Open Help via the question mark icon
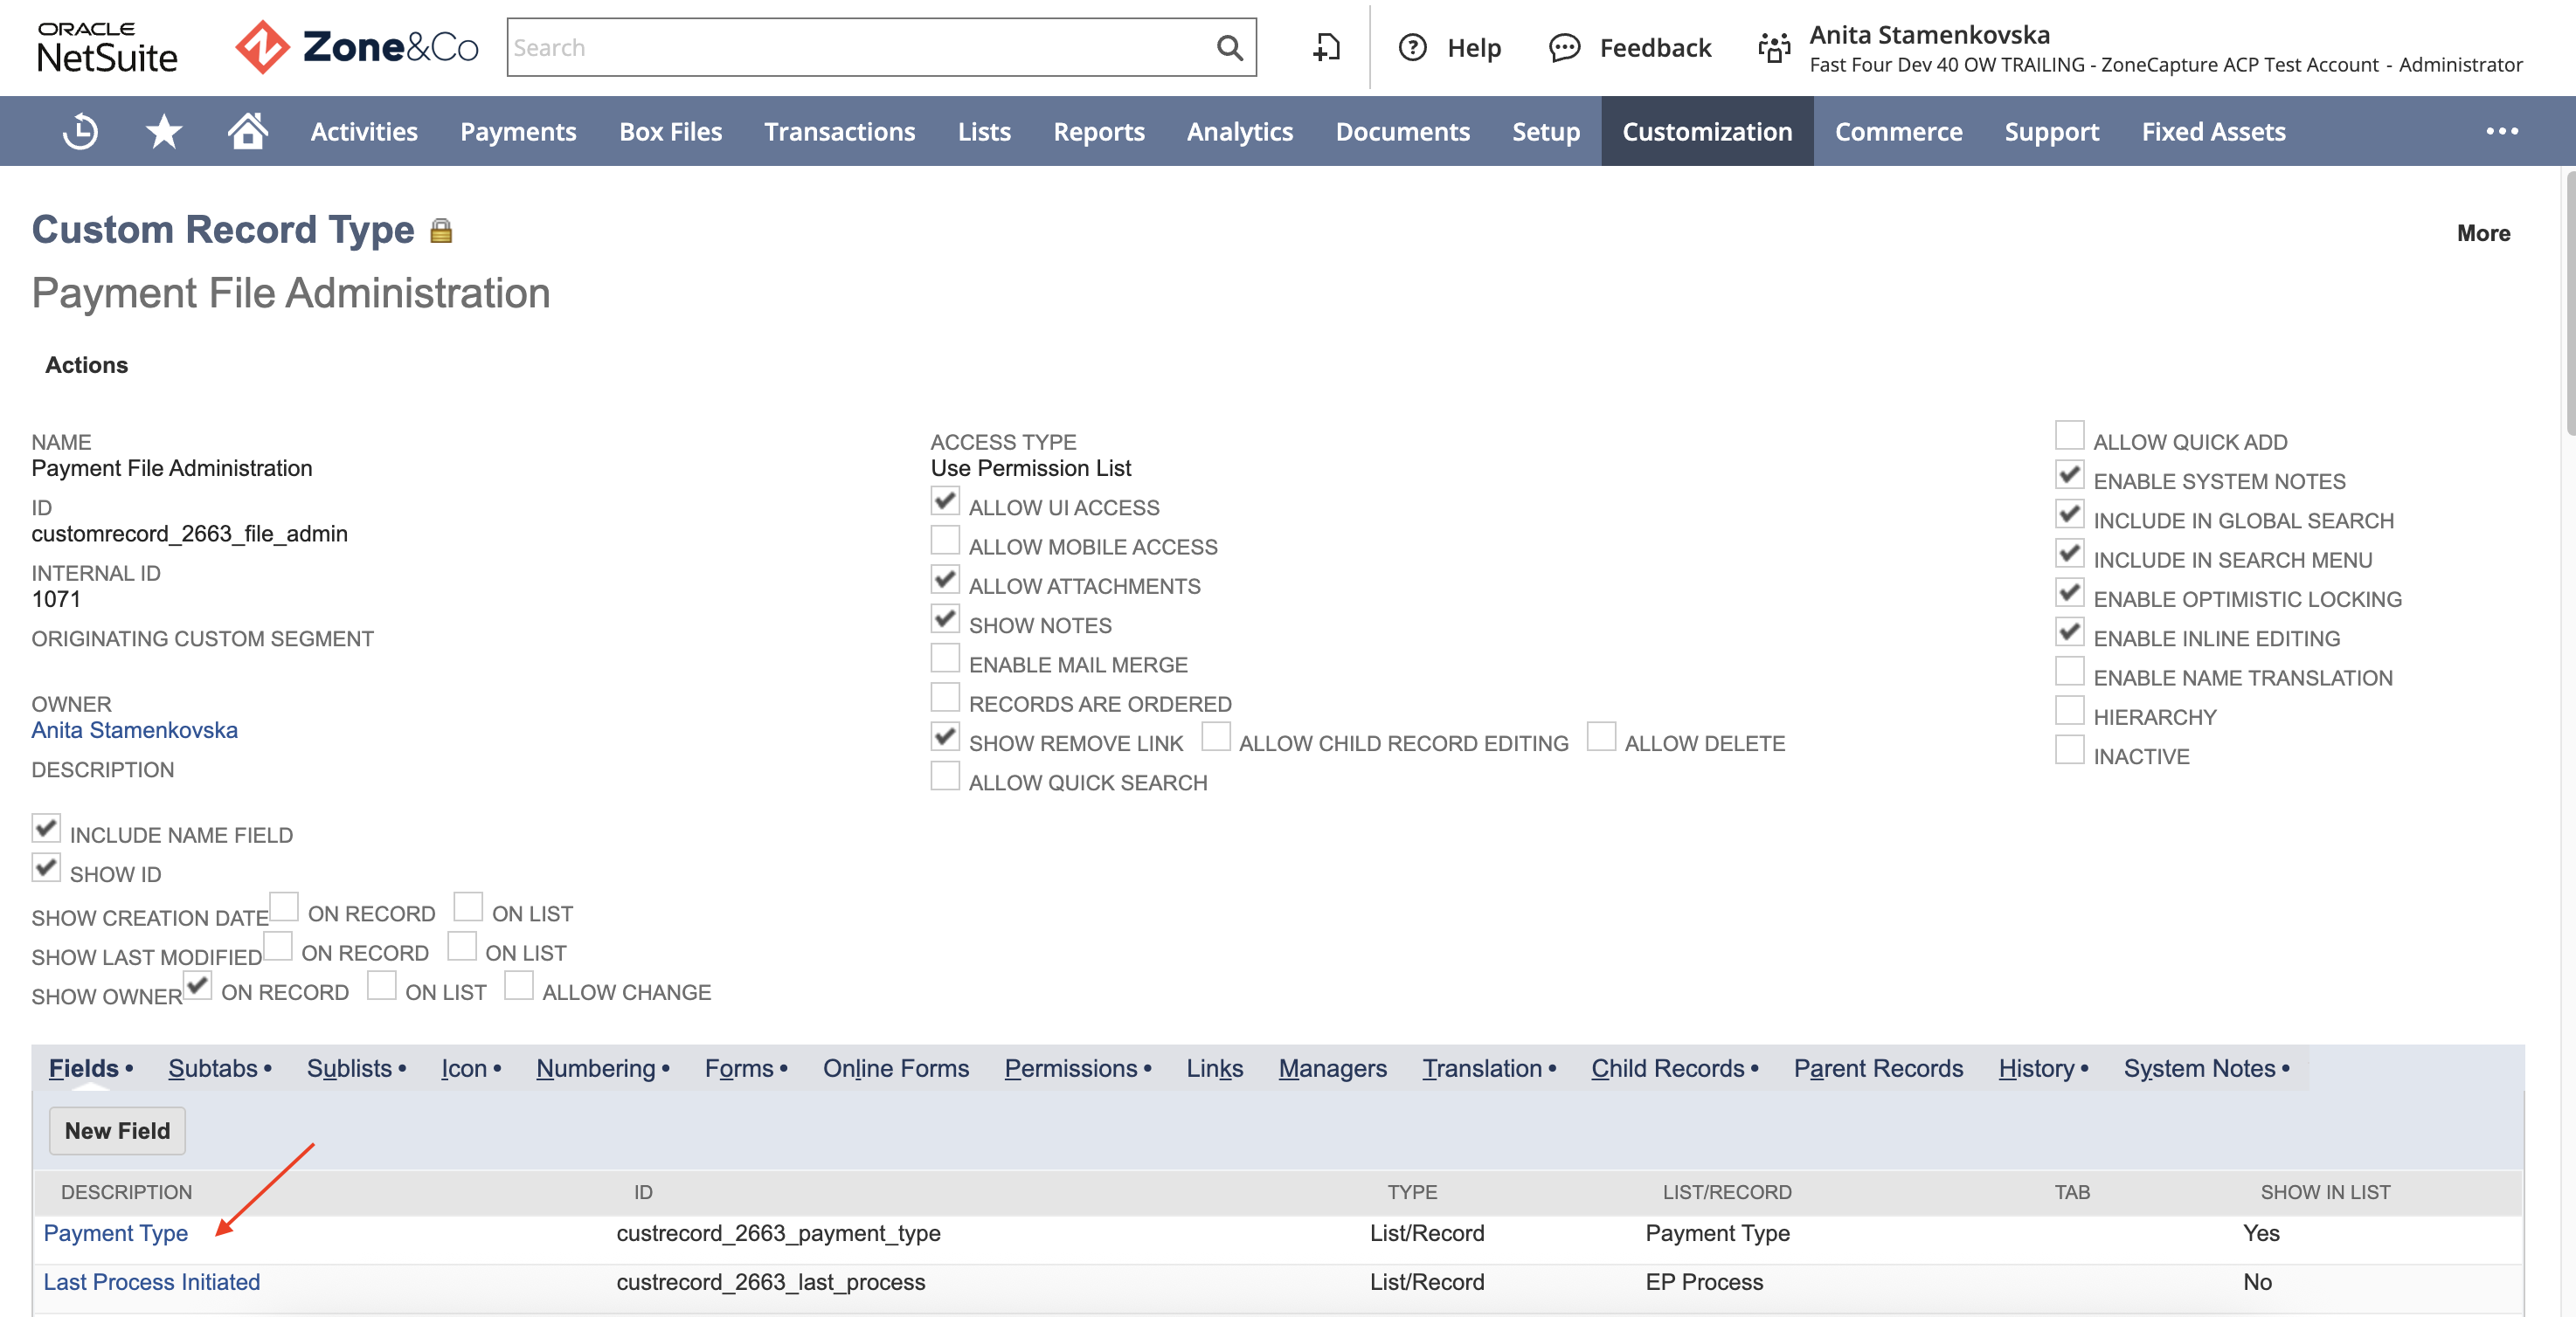 point(1413,47)
